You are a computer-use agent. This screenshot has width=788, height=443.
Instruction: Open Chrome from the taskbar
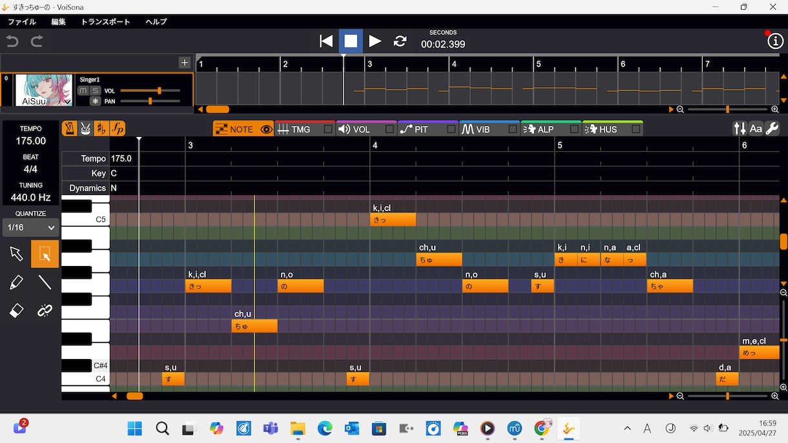click(x=542, y=428)
